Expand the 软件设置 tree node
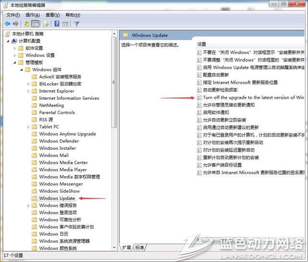Viewport: 308px width, 262px height. (15, 48)
